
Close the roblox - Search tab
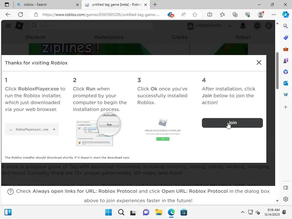pyautogui.click(x=77, y=5)
